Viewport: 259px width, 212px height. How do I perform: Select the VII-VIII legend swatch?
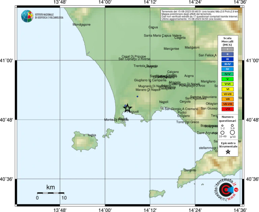click(227, 104)
